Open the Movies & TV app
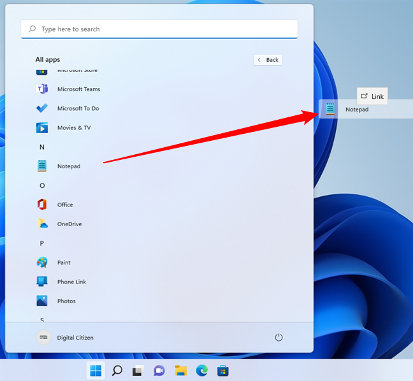This screenshot has width=413, height=381. (x=73, y=127)
